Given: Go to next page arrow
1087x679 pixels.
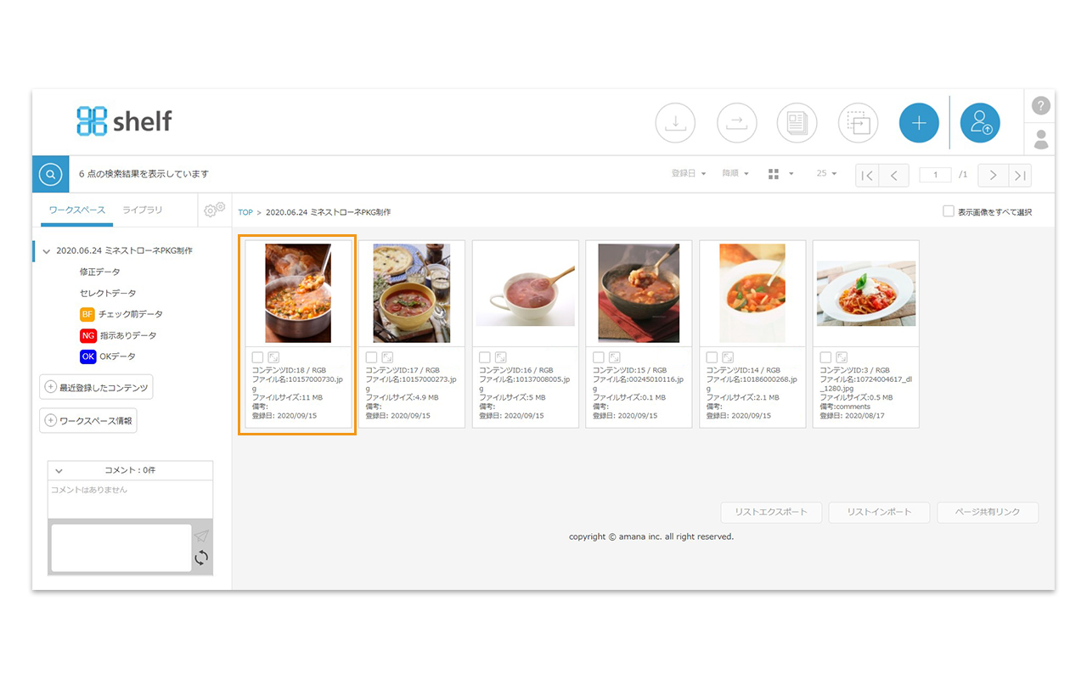Looking at the screenshot, I should tap(993, 175).
